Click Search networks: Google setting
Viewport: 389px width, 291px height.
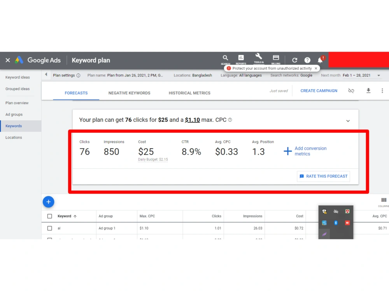[x=291, y=76]
